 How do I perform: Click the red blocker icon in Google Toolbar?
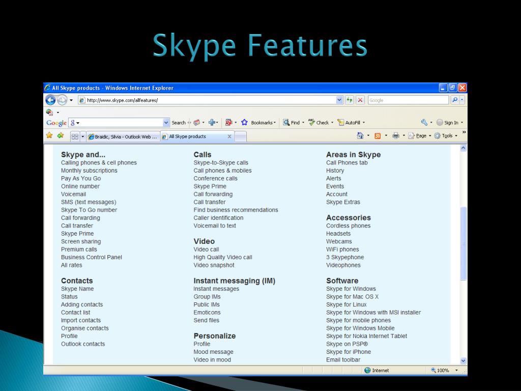coord(228,122)
